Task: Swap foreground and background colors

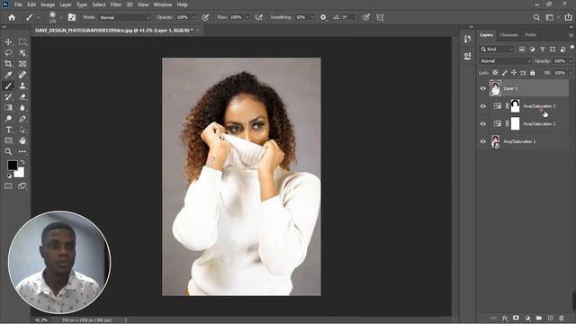Action: 22,162
